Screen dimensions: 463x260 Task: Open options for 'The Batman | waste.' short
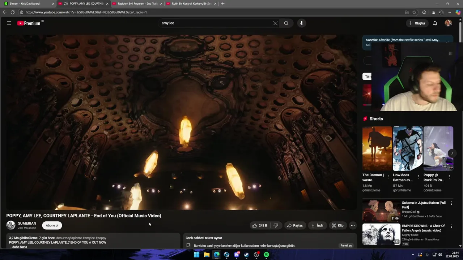tap(388, 177)
